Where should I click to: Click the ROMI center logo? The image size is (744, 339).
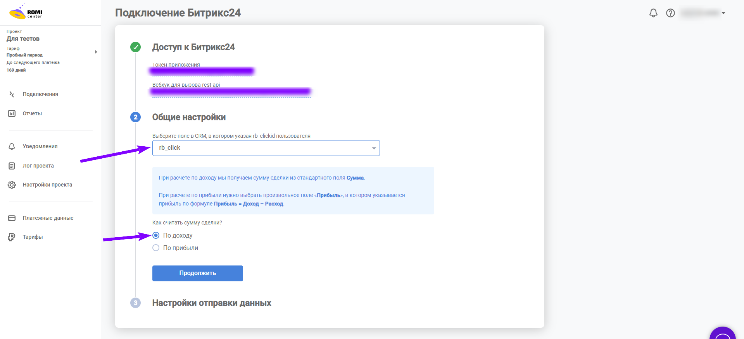click(x=26, y=12)
